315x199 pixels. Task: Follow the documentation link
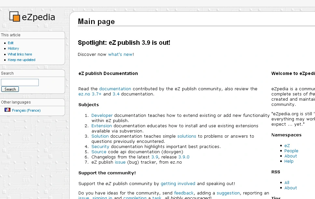[115, 89]
